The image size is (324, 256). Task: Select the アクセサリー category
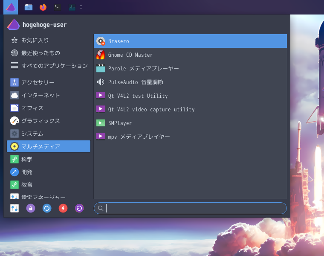(x=49, y=82)
